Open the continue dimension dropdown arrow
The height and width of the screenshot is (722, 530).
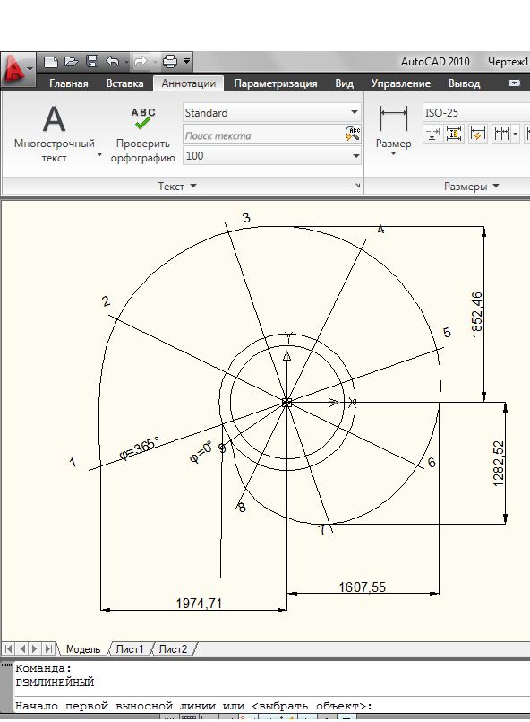[x=516, y=135]
